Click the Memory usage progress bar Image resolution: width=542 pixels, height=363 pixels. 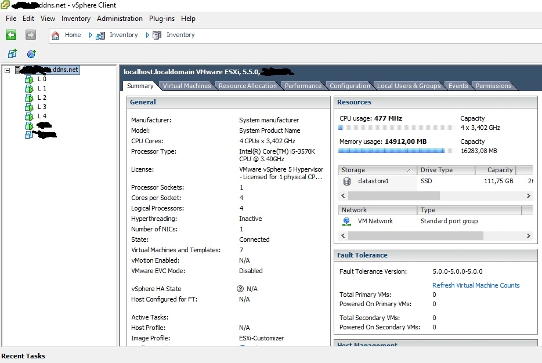click(x=396, y=151)
